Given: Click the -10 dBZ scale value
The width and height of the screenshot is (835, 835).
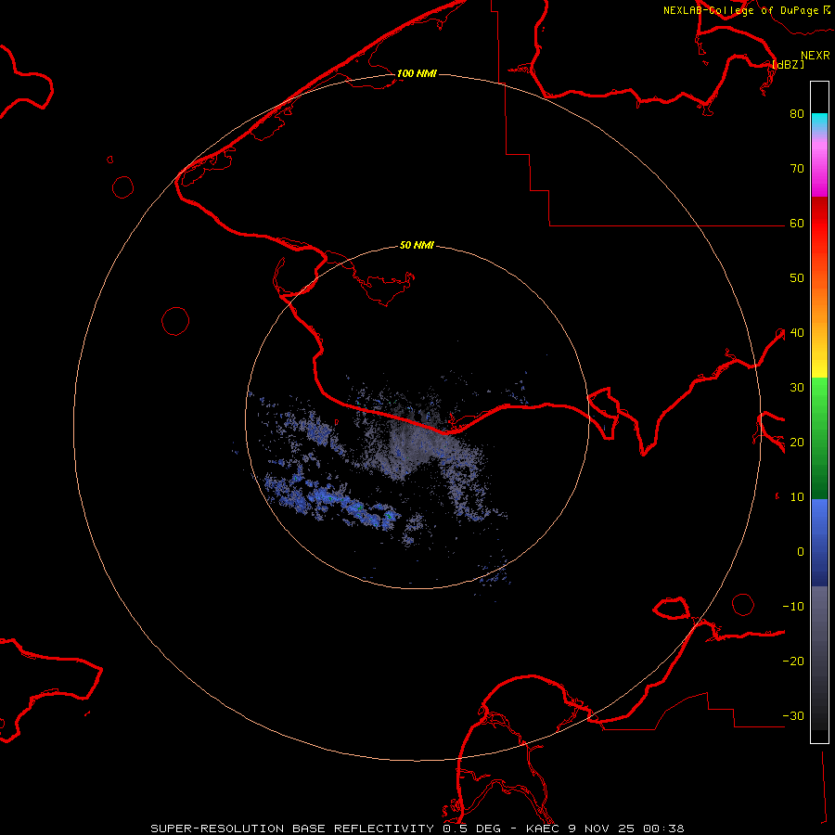Looking at the screenshot, I should (x=793, y=607).
